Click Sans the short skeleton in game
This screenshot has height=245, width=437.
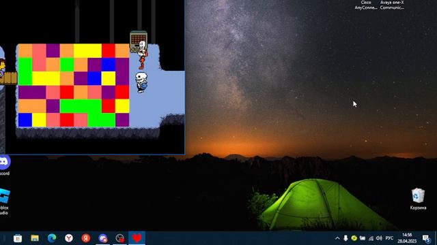click(141, 82)
